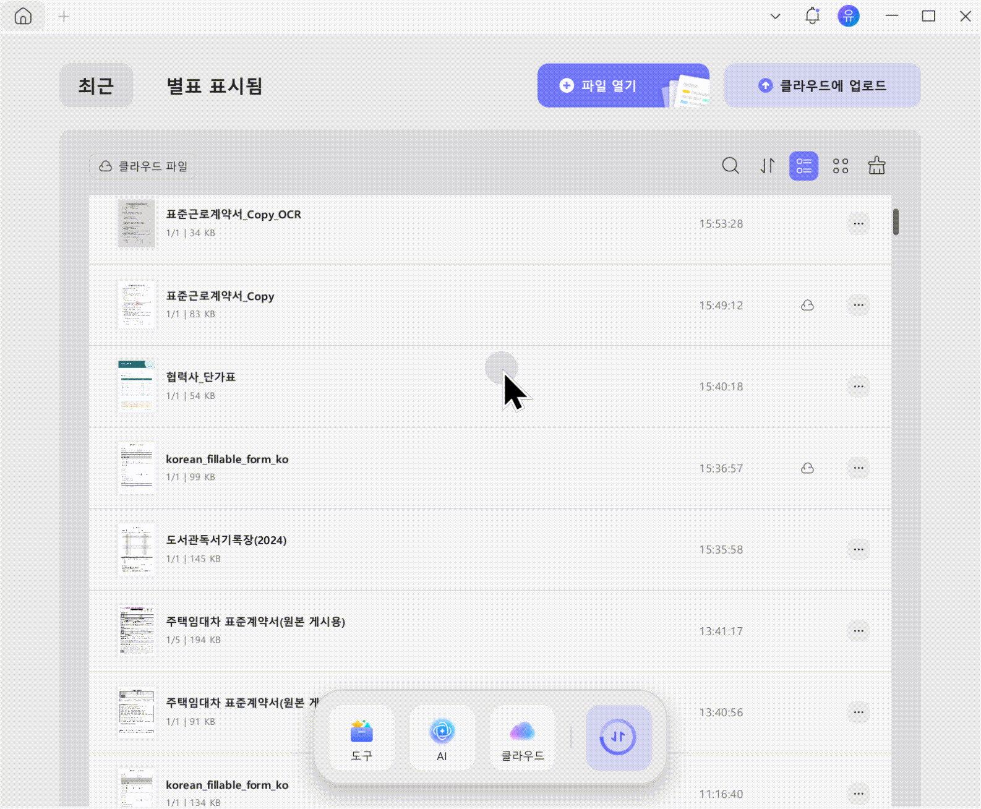Open more options for 표준근로계약서_Copy
This screenshot has width=981, height=809.
click(x=859, y=305)
